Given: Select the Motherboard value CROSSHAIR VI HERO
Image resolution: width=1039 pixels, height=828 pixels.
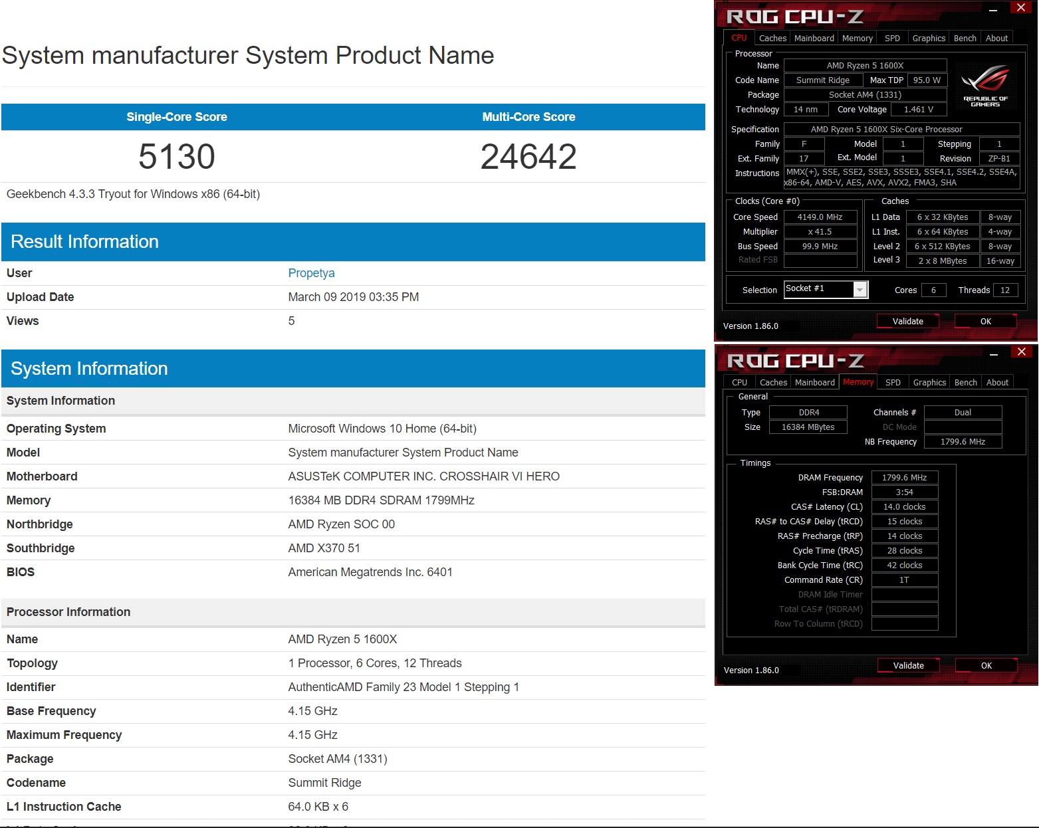Looking at the screenshot, I should click(x=423, y=476).
